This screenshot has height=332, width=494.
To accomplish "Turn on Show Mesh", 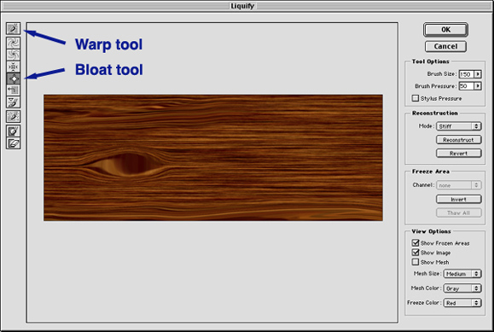I will (x=416, y=262).
